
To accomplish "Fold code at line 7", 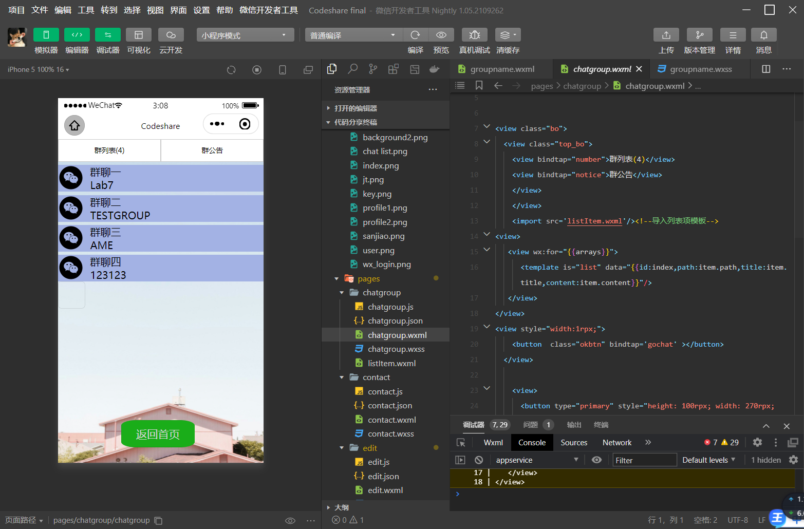I will tap(487, 127).
